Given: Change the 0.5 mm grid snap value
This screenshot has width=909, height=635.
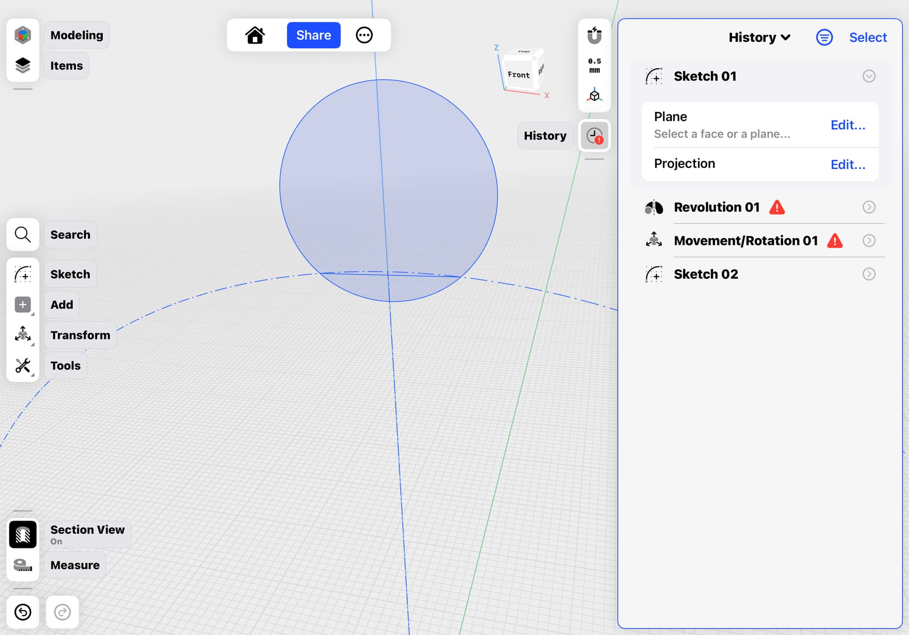Looking at the screenshot, I should (595, 65).
